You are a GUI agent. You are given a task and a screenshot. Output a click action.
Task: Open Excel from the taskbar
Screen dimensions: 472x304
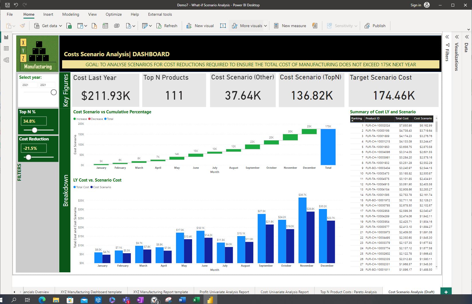pyautogui.click(x=196, y=300)
